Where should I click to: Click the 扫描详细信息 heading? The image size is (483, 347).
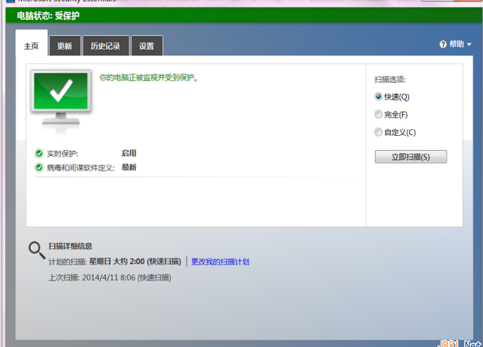pyautogui.click(x=70, y=246)
